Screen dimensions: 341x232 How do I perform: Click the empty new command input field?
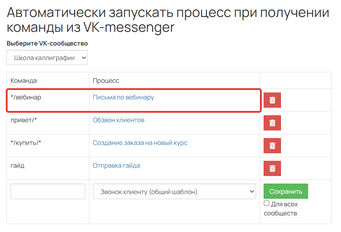pyautogui.click(x=47, y=191)
